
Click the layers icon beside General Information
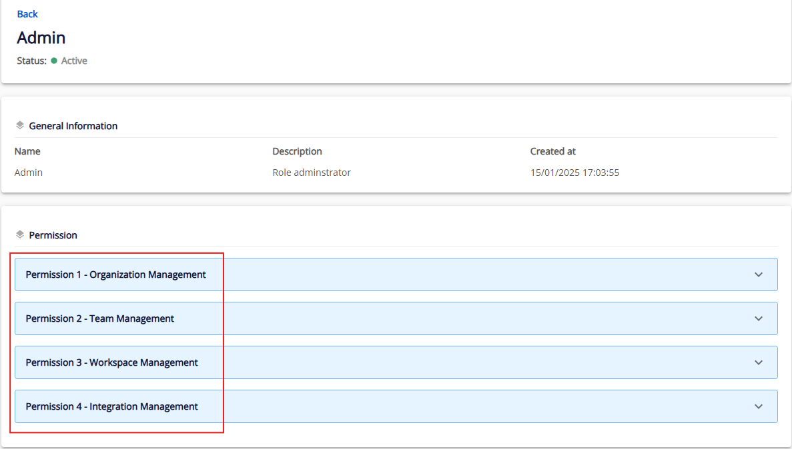click(20, 125)
